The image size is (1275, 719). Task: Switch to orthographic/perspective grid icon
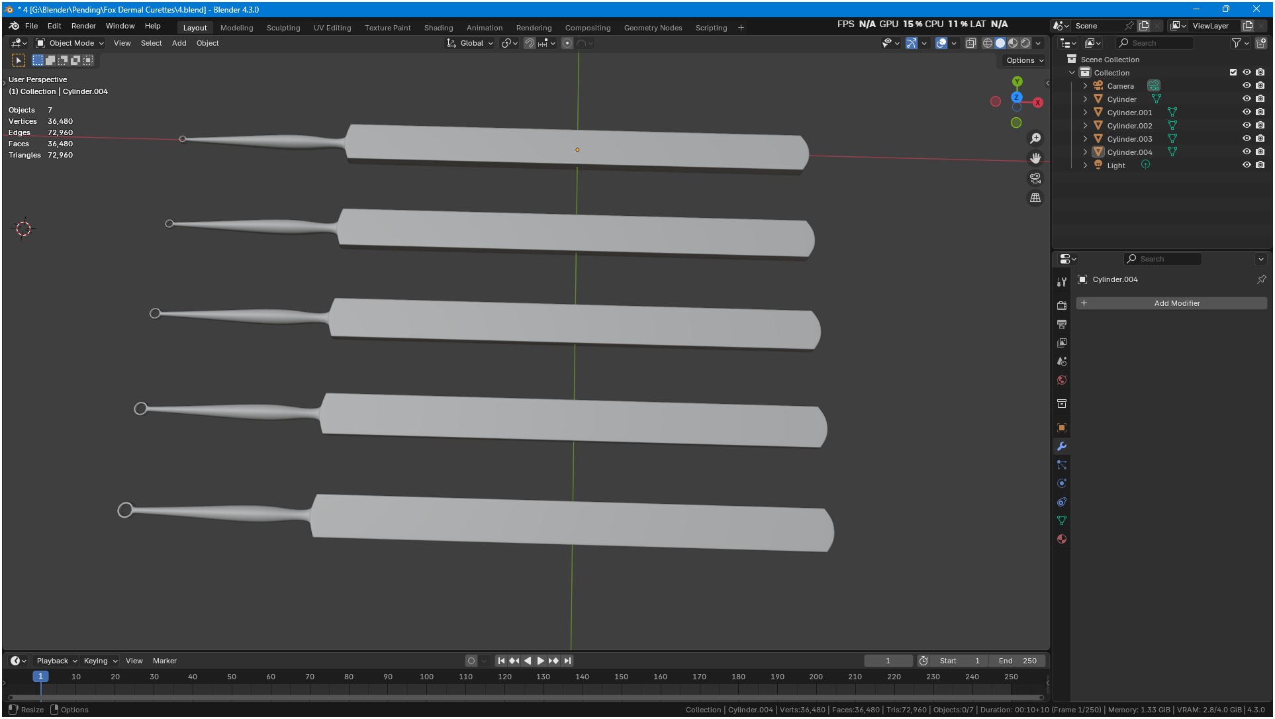point(1035,198)
